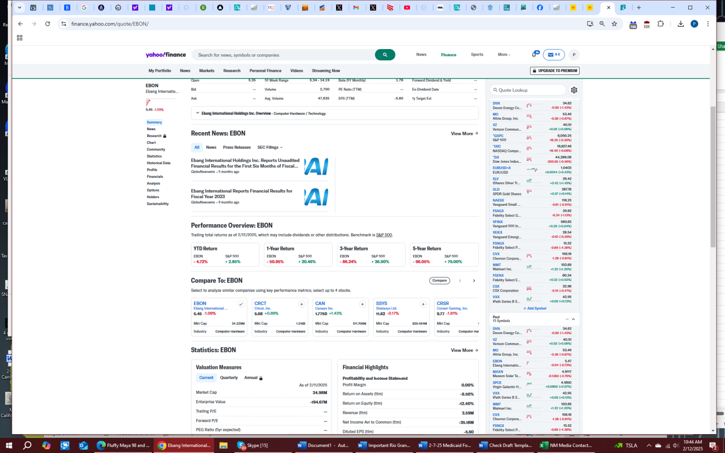
Task: Click the Yahoo Finance logo
Action: coord(166,55)
